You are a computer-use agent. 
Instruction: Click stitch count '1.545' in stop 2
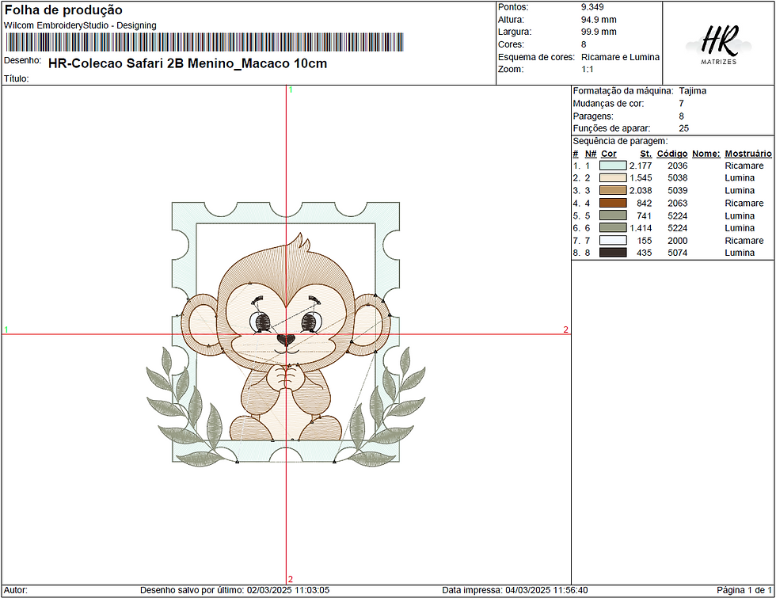tap(641, 177)
